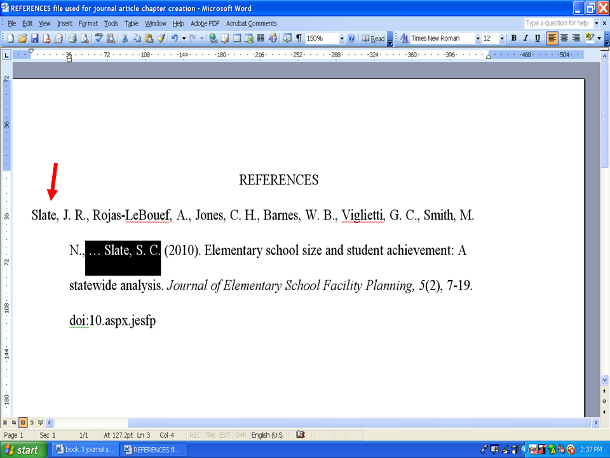Open the help question dropdown arrow
Image resolution: width=610 pixels, height=458 pixels.
coord(597,23)
